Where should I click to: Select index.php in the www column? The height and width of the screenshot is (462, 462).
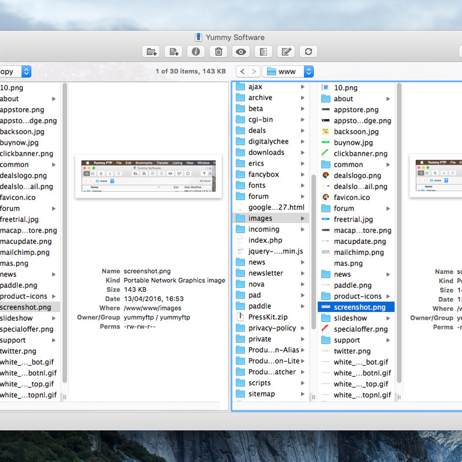coord(265,240)
